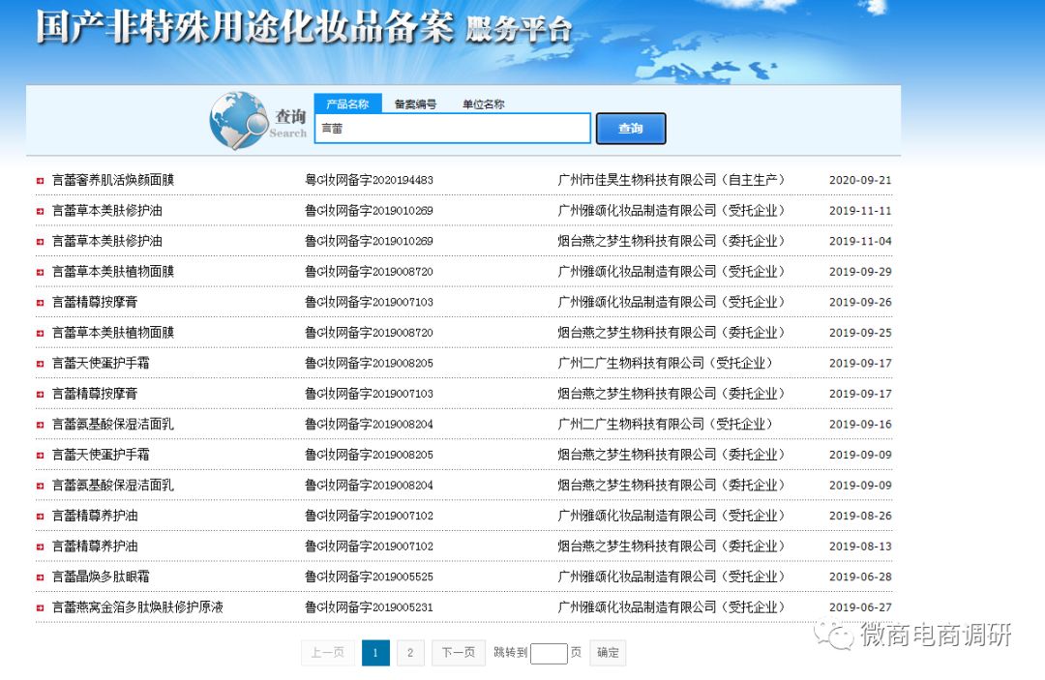Screen dimensions: 1045x680
Task: Switch to the 单位名称 search tab
Action: [483, 103]
